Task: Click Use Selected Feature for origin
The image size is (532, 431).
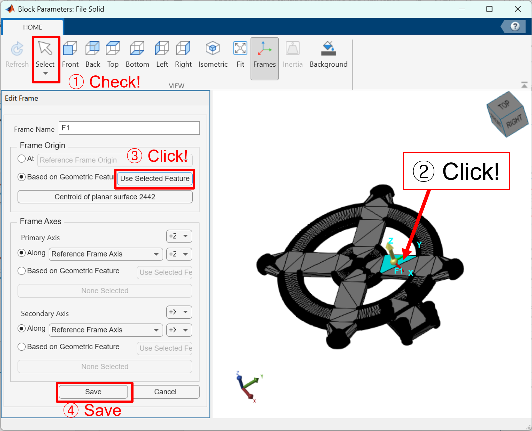Action: 155,178
